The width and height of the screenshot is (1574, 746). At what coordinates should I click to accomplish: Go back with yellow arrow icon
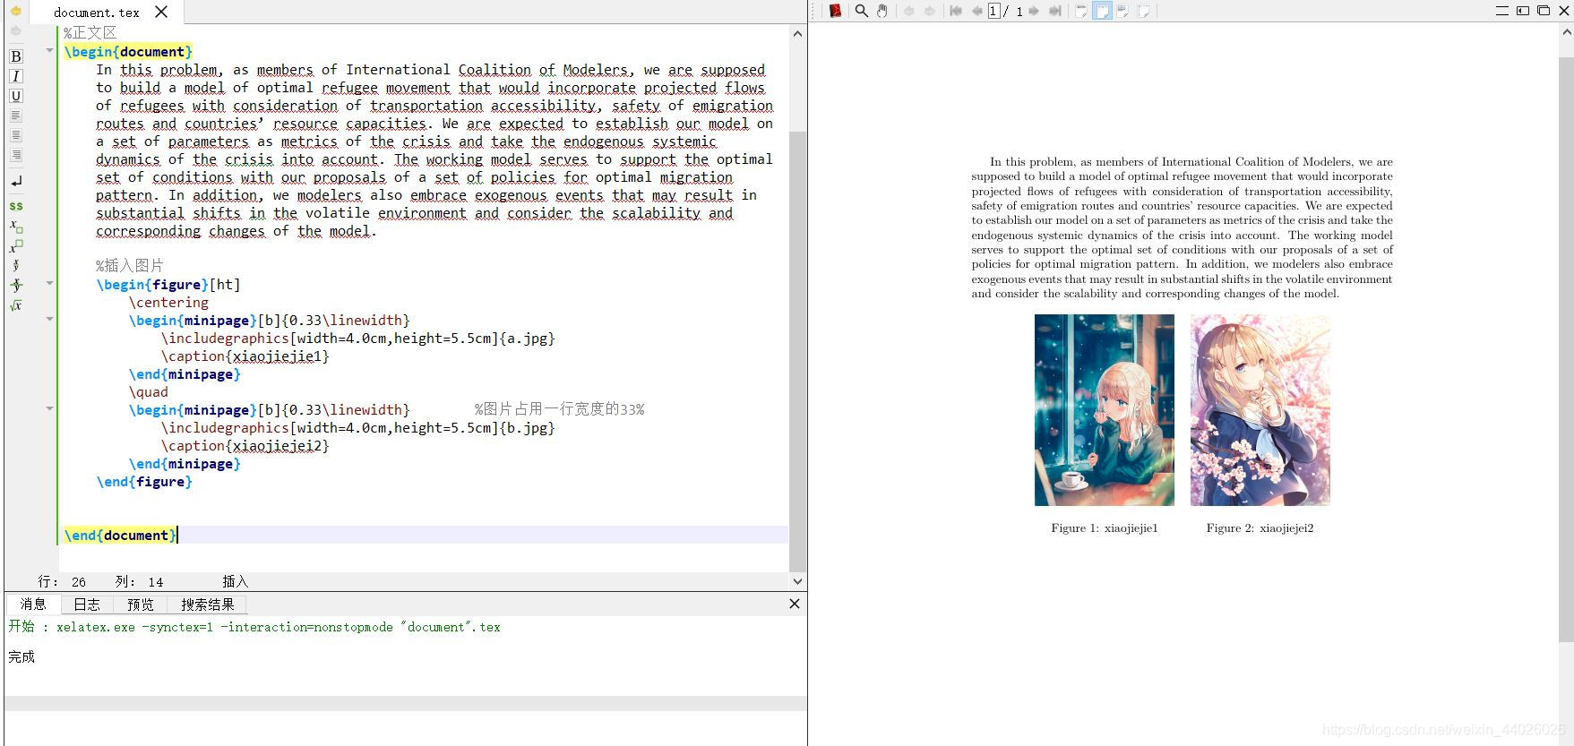[x=15, y=11]
